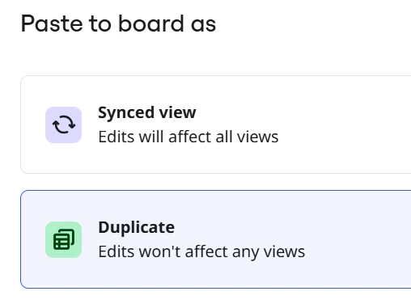The width and height of the screenshot is (411, 304).
Task: Click the bold "Duplicate" title
Action: pos(137,227)
